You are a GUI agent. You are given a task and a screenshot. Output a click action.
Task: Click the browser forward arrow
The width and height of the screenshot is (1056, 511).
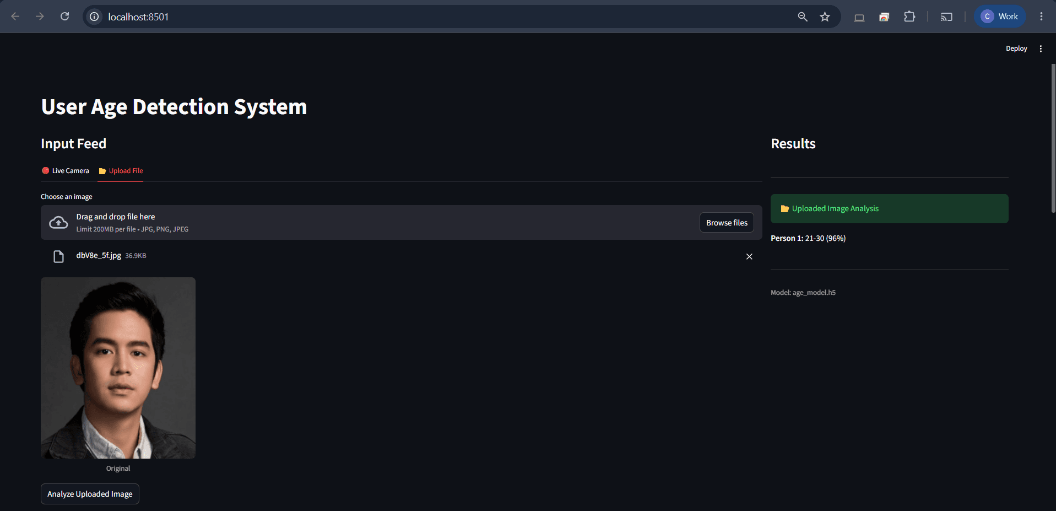click(x=40, y=17)
